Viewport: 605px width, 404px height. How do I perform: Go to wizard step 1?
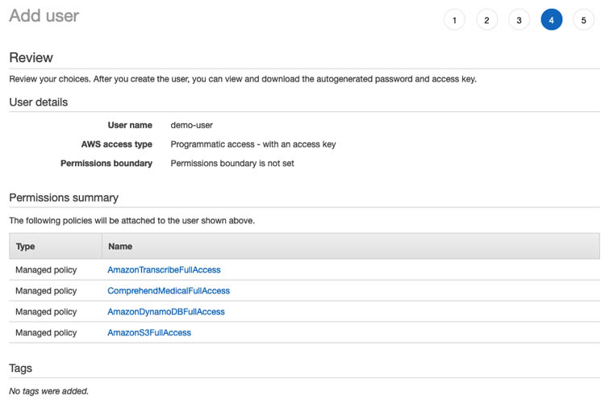[454, 20]
